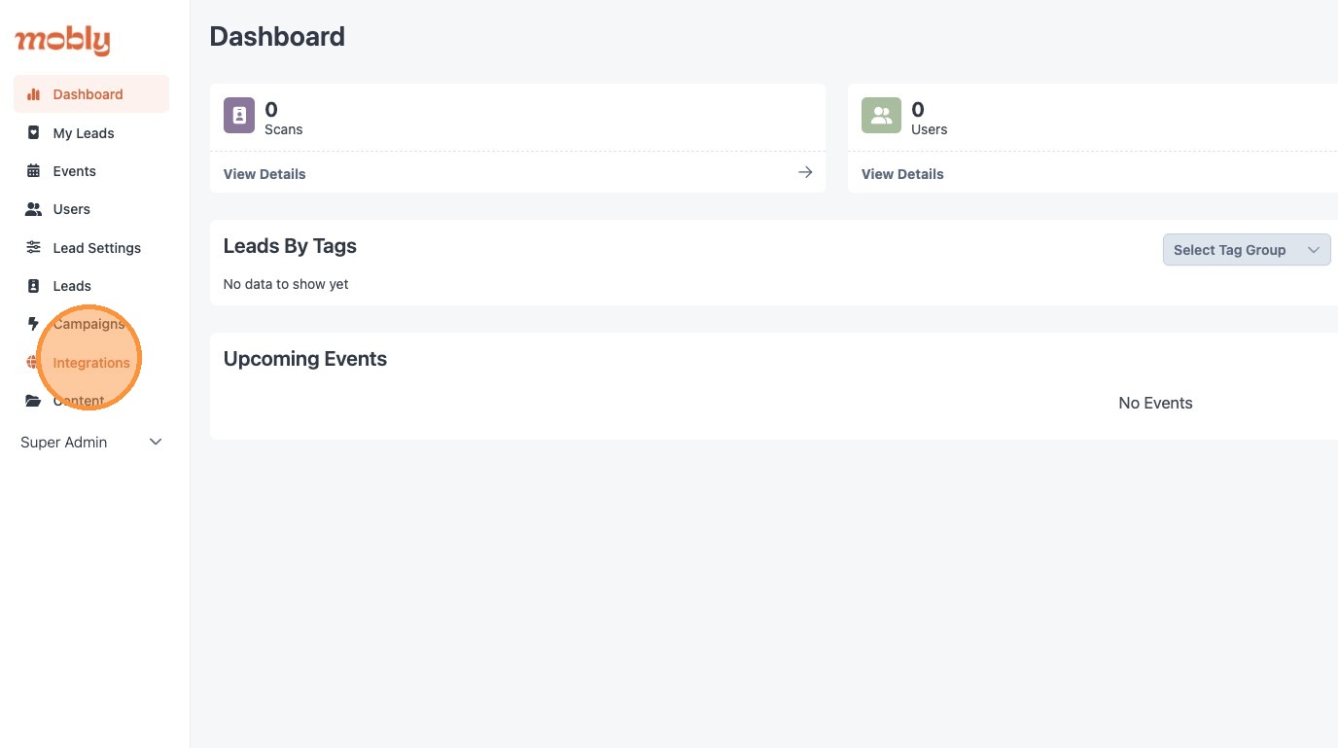Viewport: 1338px width, 748px height.
Task: Click the green Users card icon
Action: point(881,115)
